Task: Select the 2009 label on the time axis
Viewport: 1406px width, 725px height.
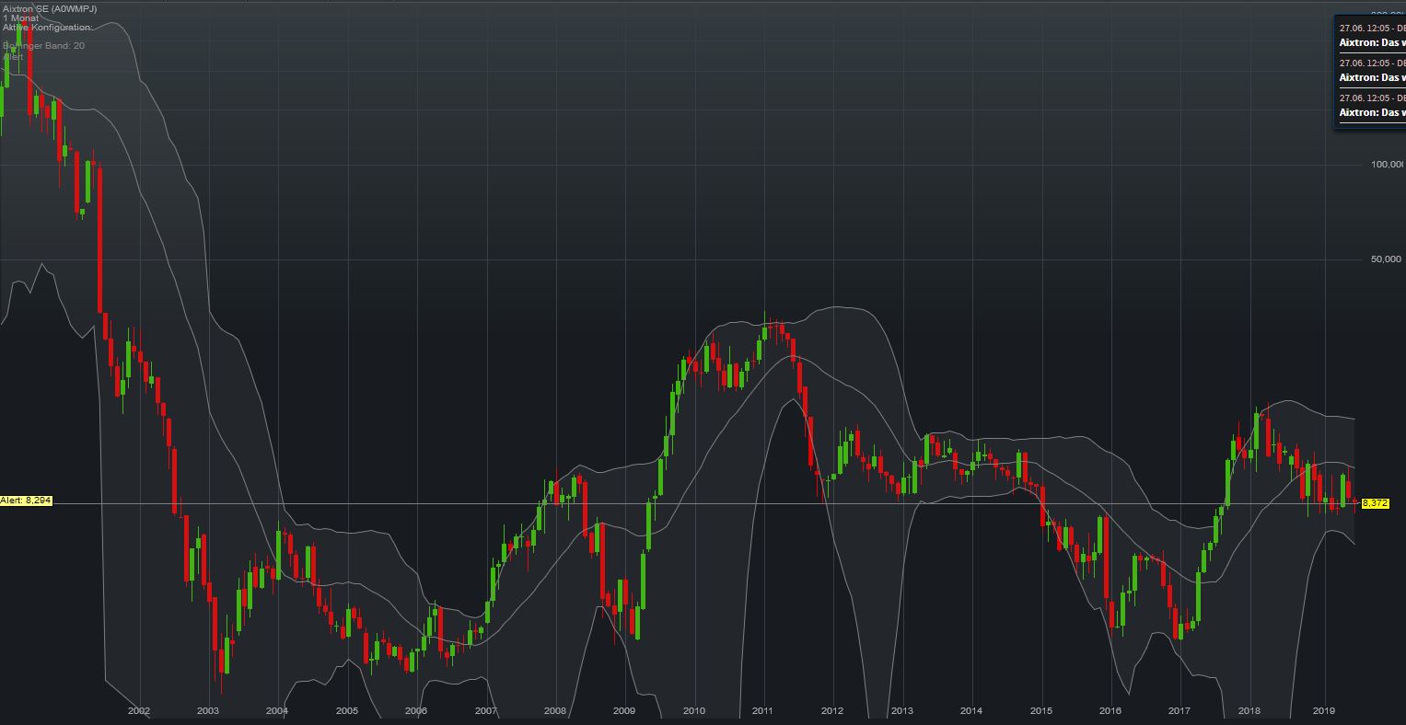Action: pyautogui.click(x=624, y=710)
